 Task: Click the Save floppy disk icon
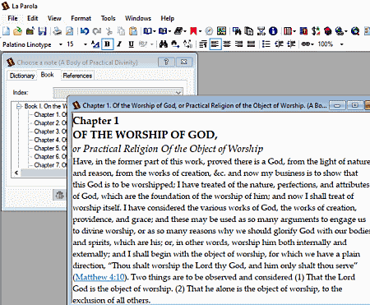click(x=42, y=31)
